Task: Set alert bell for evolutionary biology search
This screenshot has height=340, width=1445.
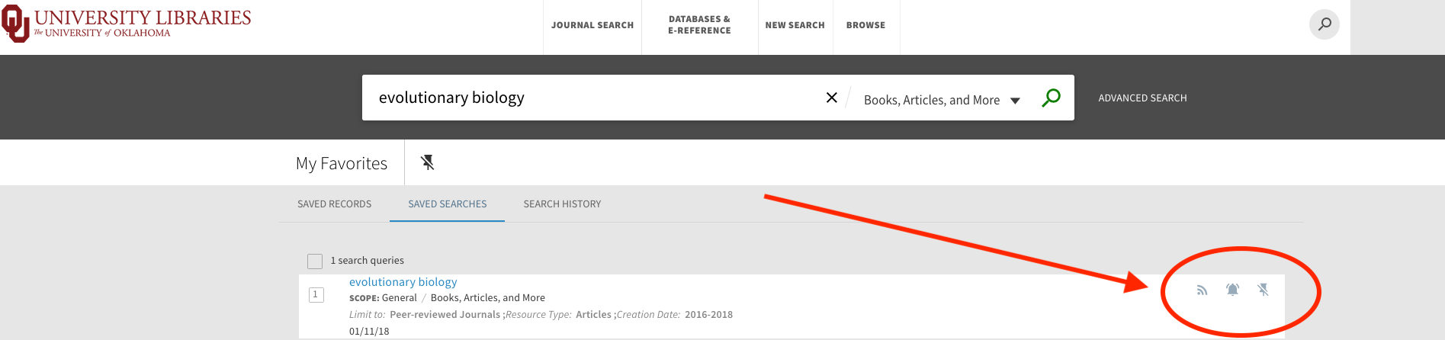Action: (x=1232, y=290)
